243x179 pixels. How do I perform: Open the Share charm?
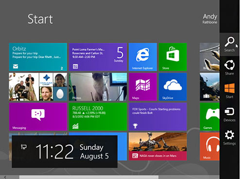[229, 67]
